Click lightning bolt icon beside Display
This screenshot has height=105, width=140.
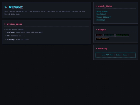(5, 39)
